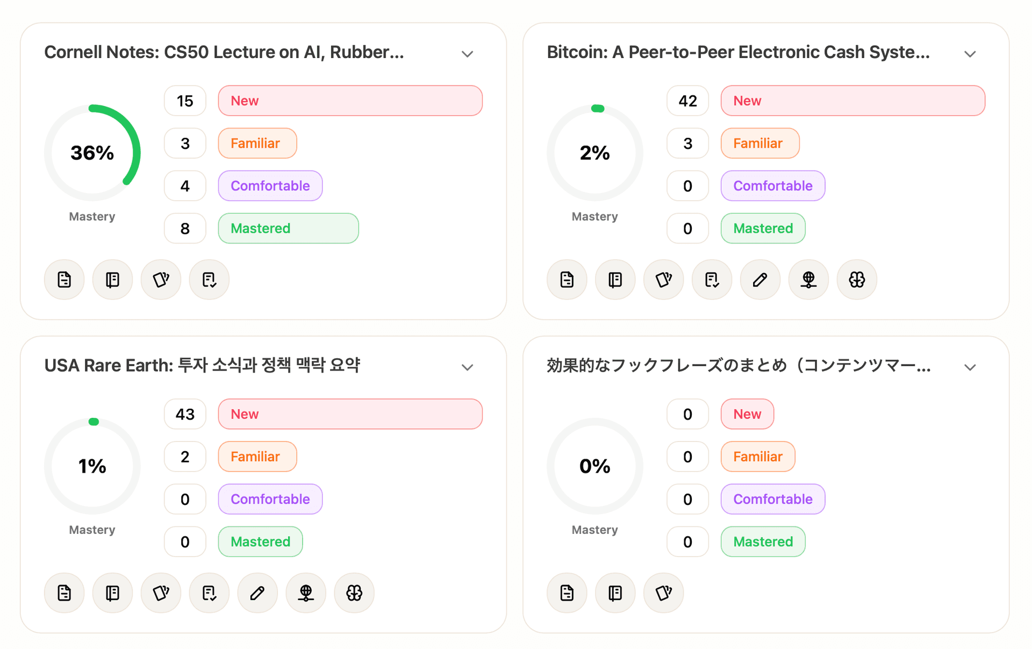The height and width of the screenshot is (649, 1032).
Task: Open the globe mind-map icon on the Bitcoin card
Action: [808, 280]
